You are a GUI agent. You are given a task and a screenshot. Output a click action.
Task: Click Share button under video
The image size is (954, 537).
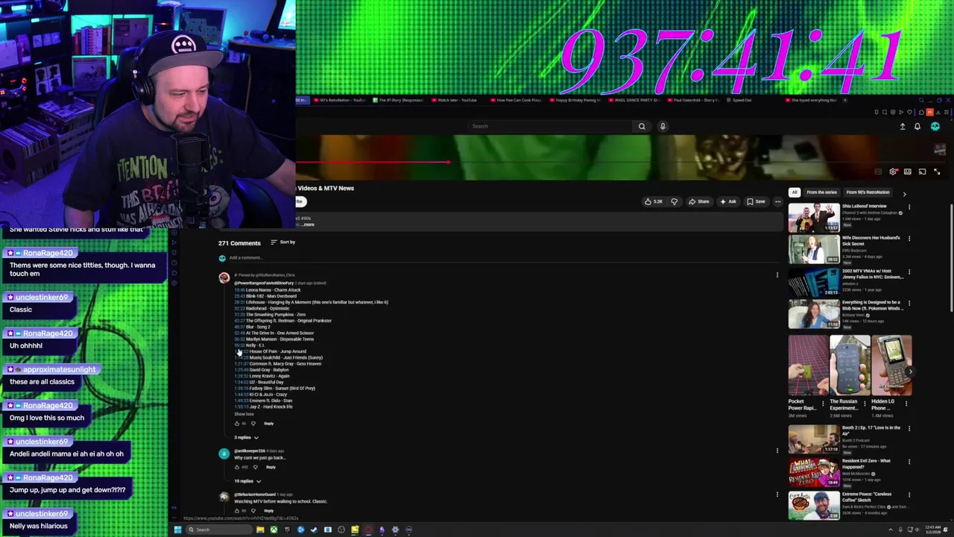tap(699, 201)
